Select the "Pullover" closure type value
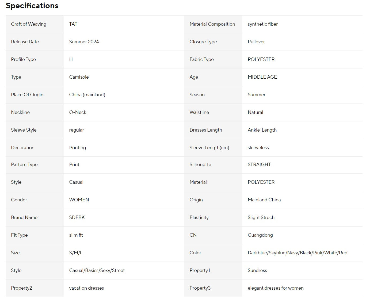Image resolution: width=366 pixels, height=299 pixels. [x=256, y=42]
